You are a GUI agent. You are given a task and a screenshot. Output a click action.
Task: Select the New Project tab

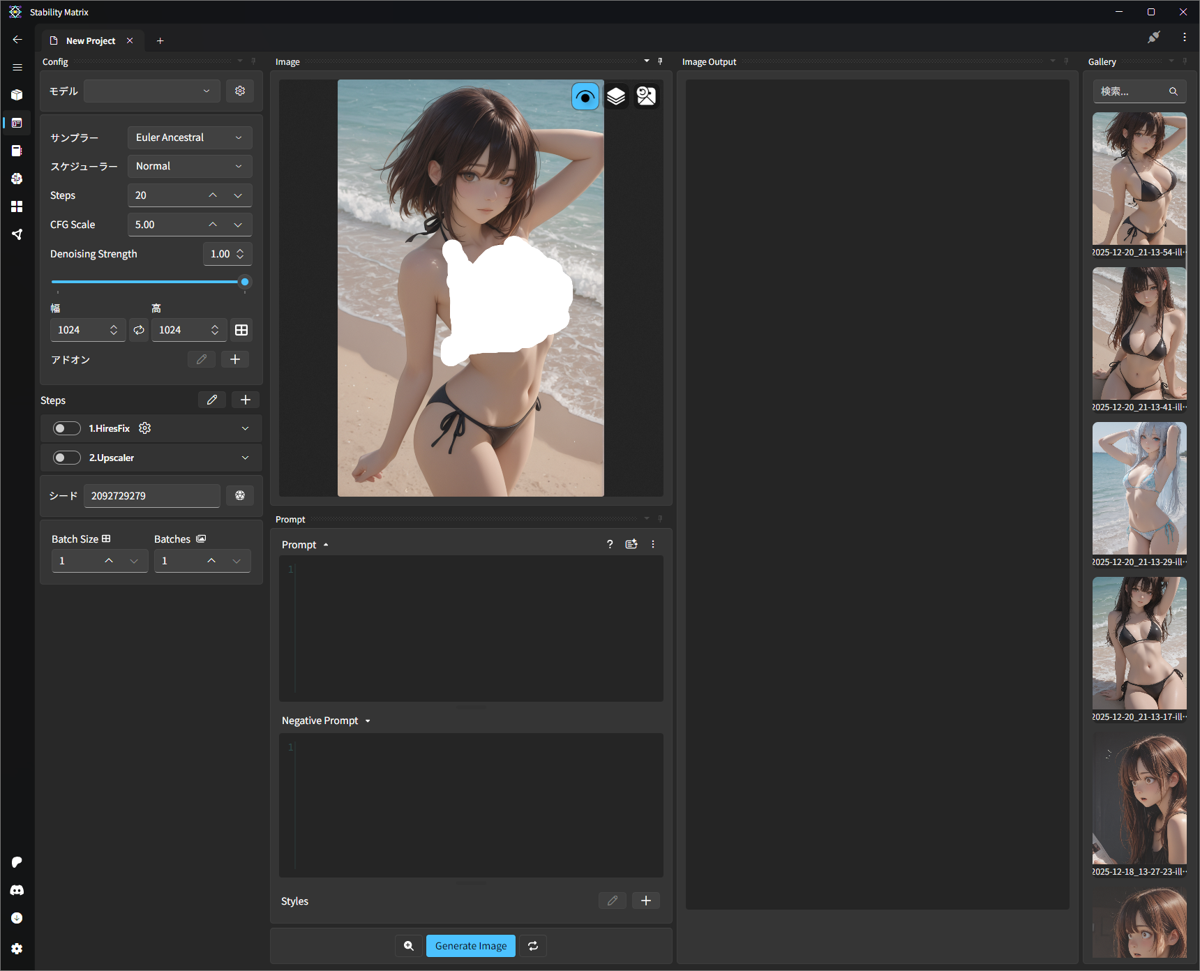90,40
